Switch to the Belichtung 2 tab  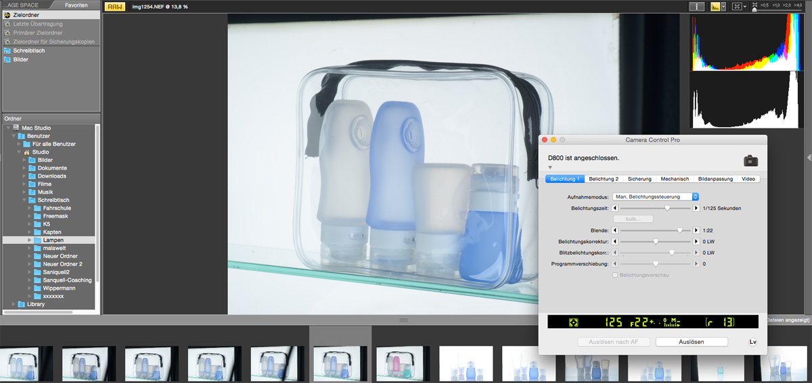click(604, 179)
